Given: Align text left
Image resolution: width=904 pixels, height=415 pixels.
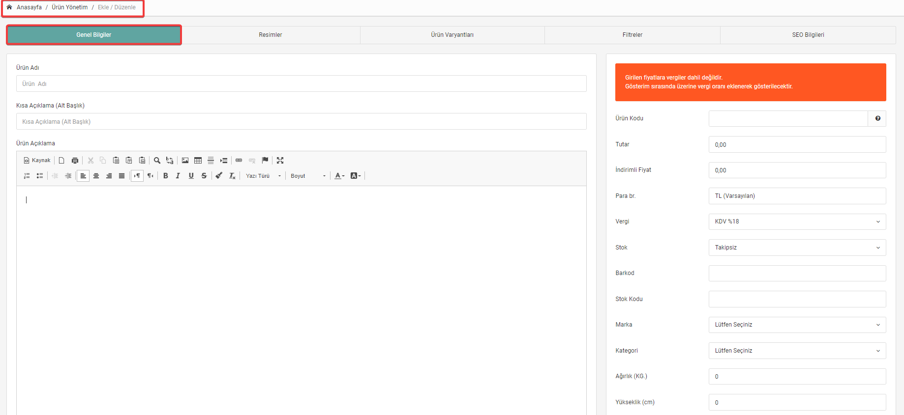Looking at the screenshot, I should tap(83, 176).
